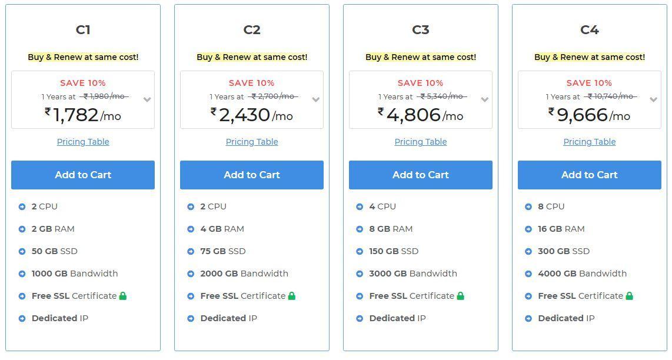This screenshot has width=672, height=360.
Task: Click arrow bullet beside C1's 2 CPU
Action: pyautogui.click(x=22, y=206)
